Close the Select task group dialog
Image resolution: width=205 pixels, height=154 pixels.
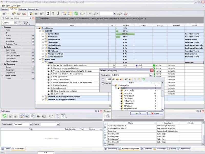[x=152, y=70]
